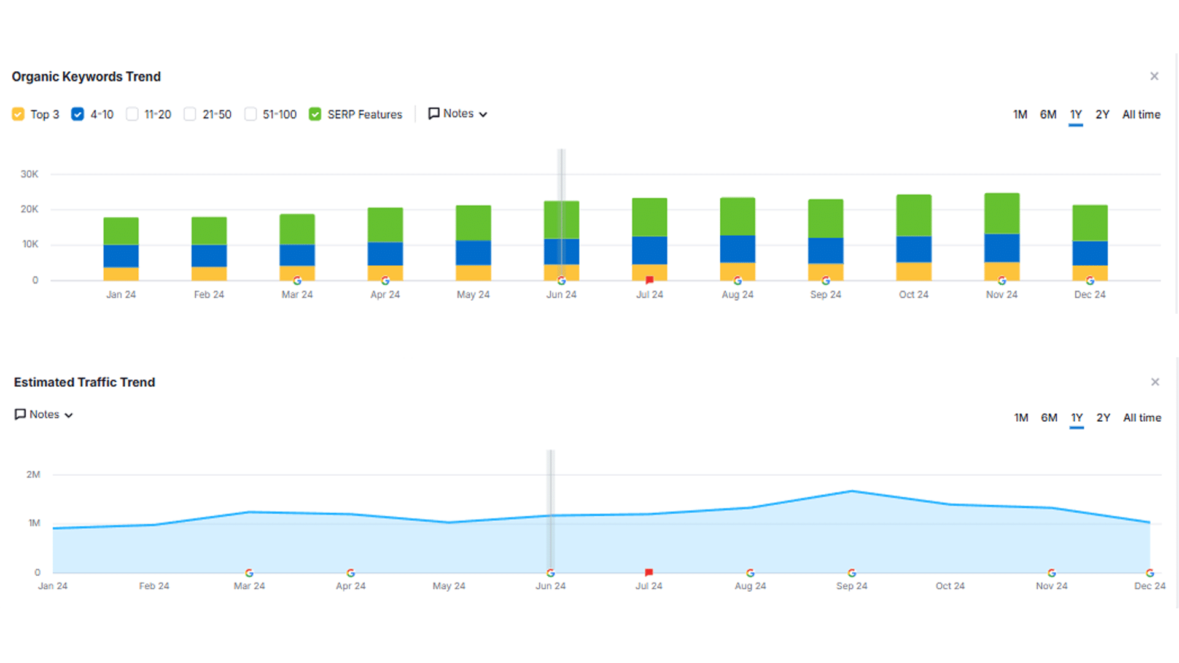1179x663 pixels.
Task: Toggle the 51-100 positions checkbox
Action: pos(251,114)
